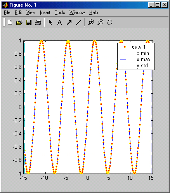Screen dimensions: 170x193
Task: Click the New Figure icon
Action: [x=10, y=23]
